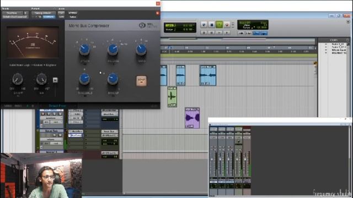Open the track selector in plug-in header

(13, 13)
